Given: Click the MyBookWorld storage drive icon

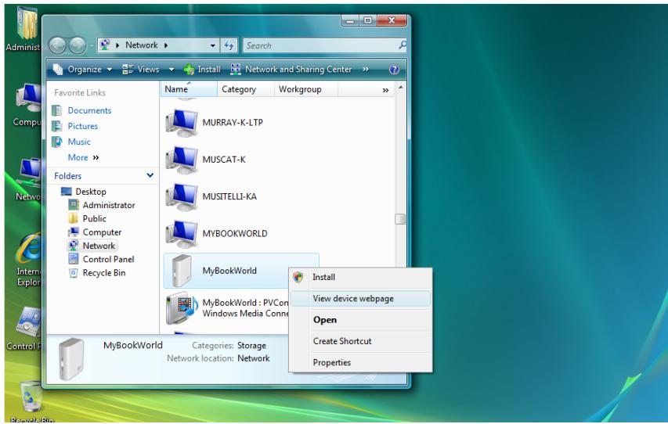Looking at the screenshot, I should (x=182, y=271).
